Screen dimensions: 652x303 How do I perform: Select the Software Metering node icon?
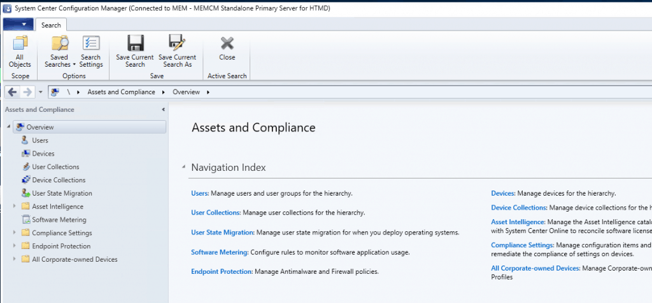[x=25, y=220]
